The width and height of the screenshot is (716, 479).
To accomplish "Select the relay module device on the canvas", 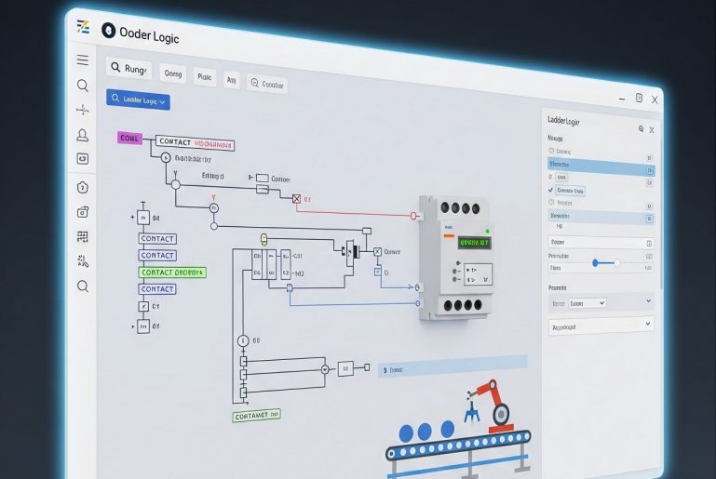I will [x=455, y=258].
